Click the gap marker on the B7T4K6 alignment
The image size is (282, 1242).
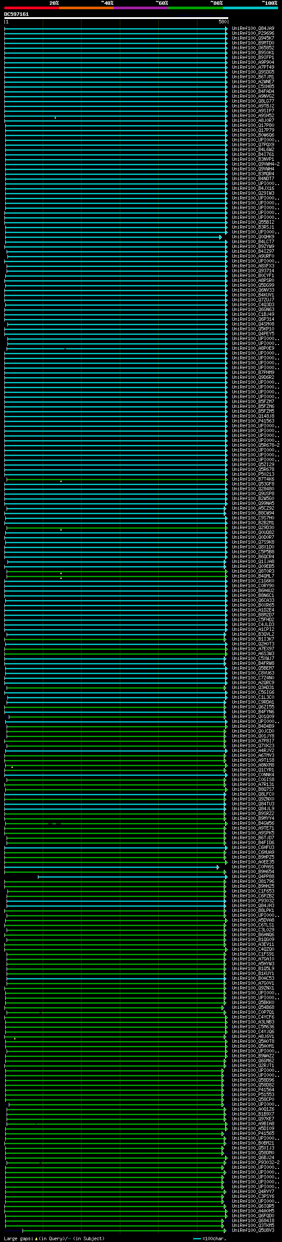[61, 481]
